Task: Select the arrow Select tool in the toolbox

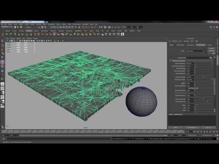Action: [2, 41]
